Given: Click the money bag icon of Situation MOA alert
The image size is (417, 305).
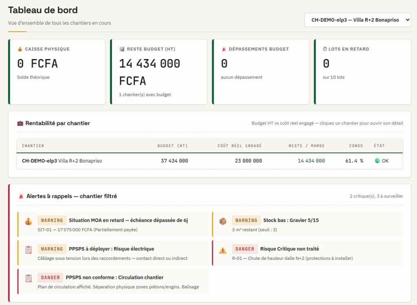Looking at the screenshot, I should (x=29, y=221).
